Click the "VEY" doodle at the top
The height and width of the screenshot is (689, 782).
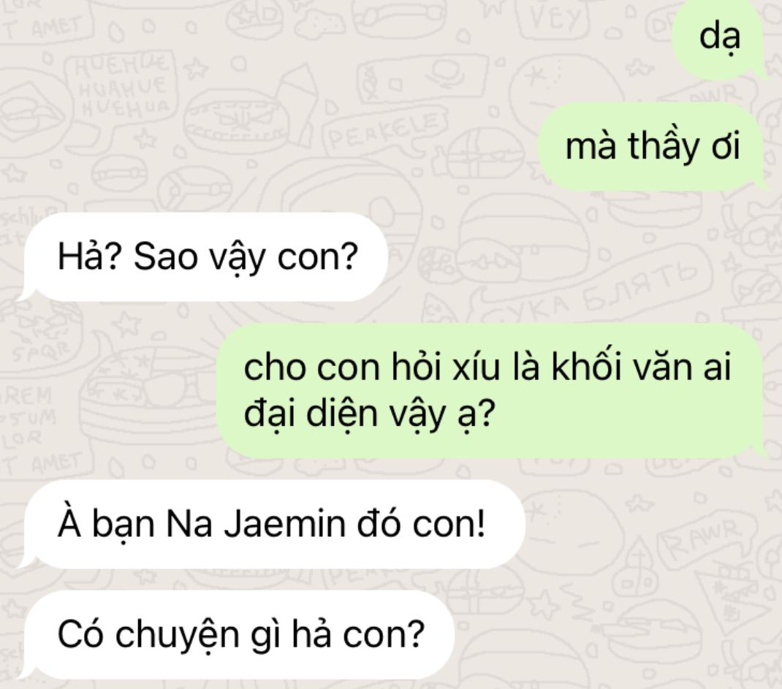point(555,20)
